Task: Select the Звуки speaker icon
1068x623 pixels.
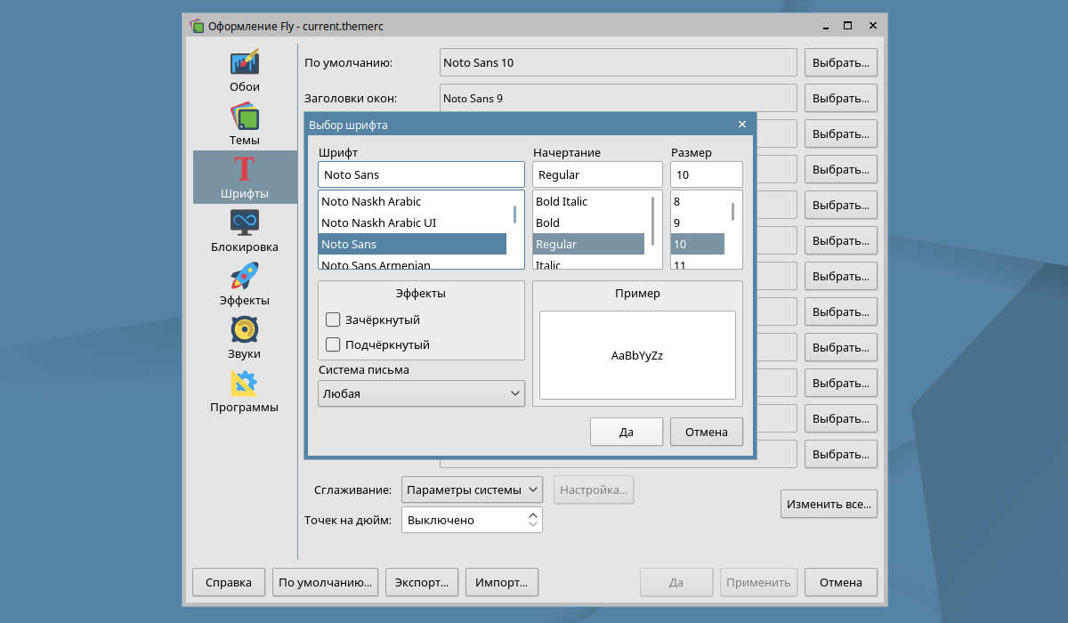Action: [245, 330]
